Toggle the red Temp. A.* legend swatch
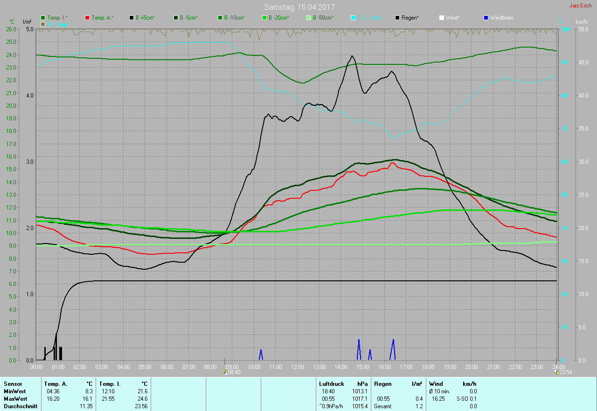Screen dimensions: 597x411 click(87, 18)
